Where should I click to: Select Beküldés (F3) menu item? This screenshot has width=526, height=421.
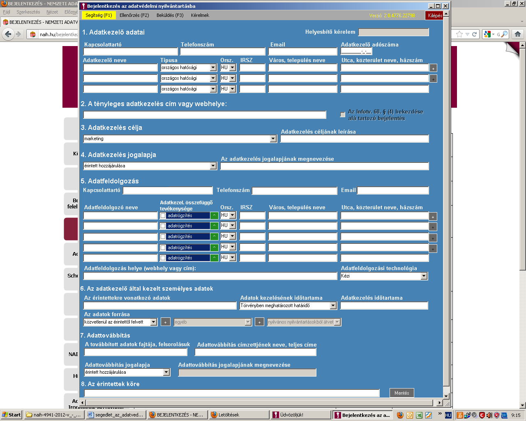170,15
